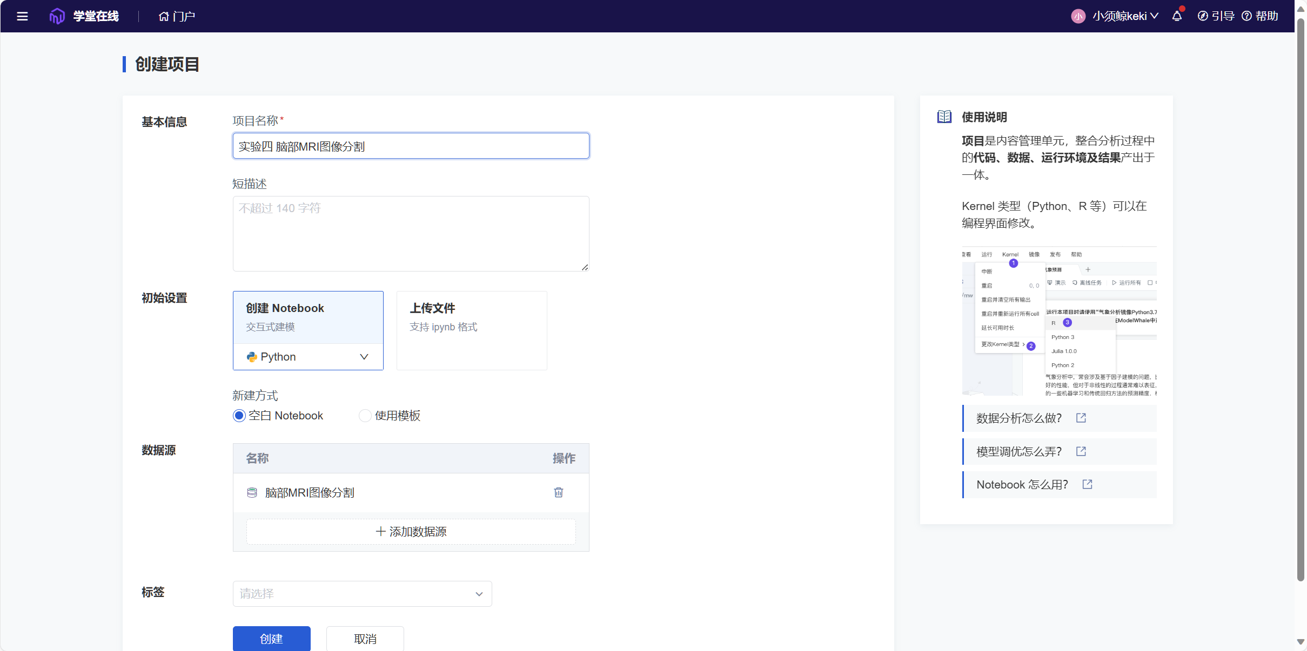Open the notification bell icon
The image size is (1307, 651).
point(1177,16)
